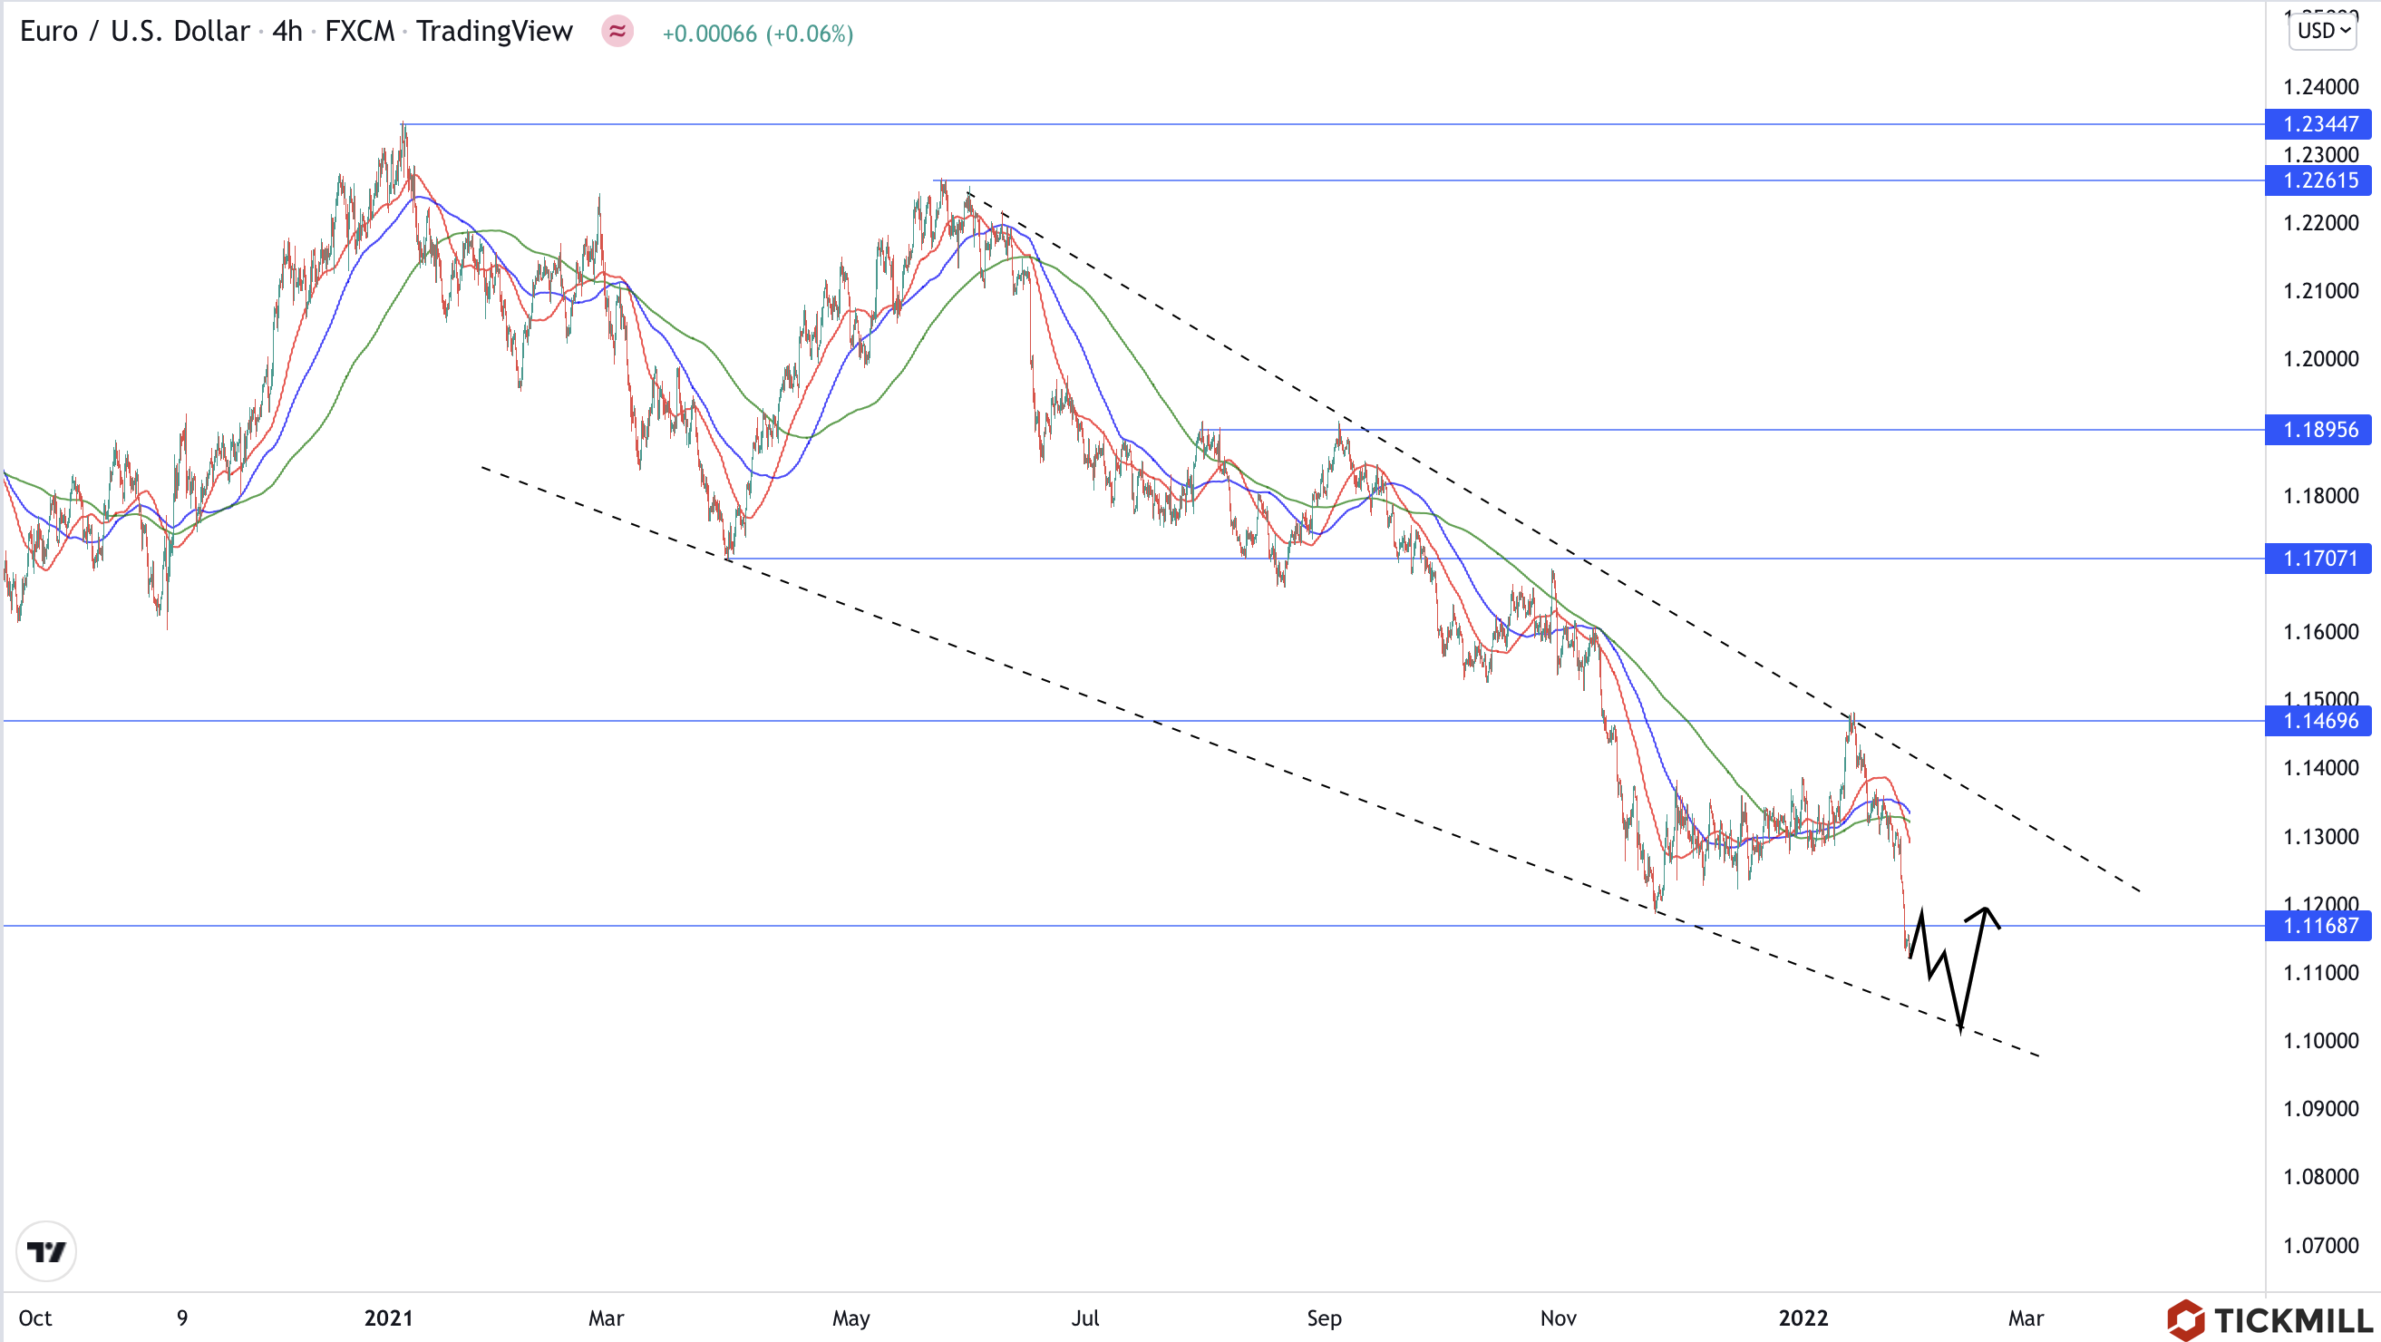Click the +0.00066 price change value
Viewport: 2381px width, 1342px height.
709,34
